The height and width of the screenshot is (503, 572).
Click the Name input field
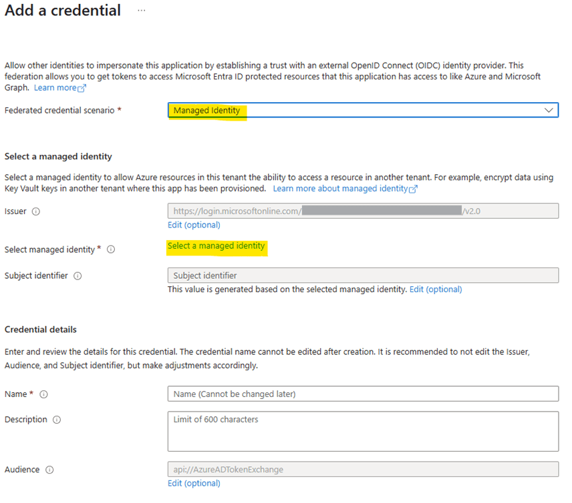click(362, 394)
